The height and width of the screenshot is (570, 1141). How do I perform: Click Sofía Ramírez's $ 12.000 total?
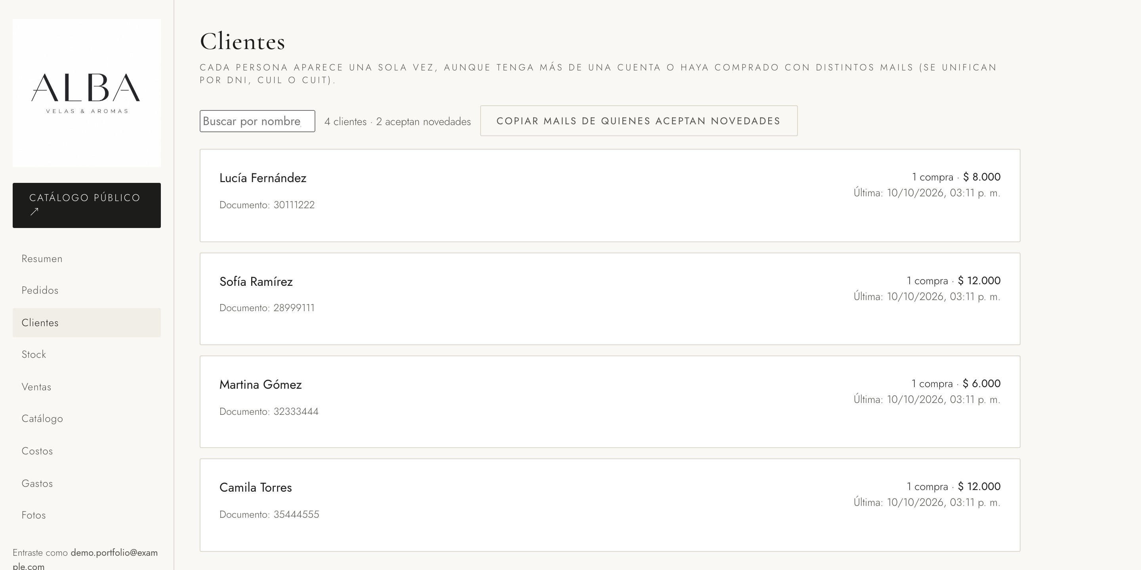(979, 281)
